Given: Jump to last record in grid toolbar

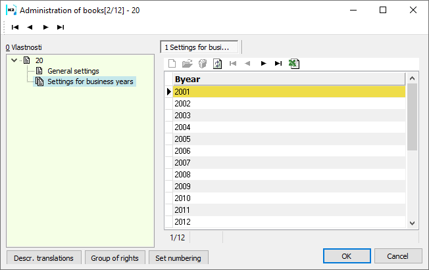Looking at the screenshot, I should coord(278,64).
